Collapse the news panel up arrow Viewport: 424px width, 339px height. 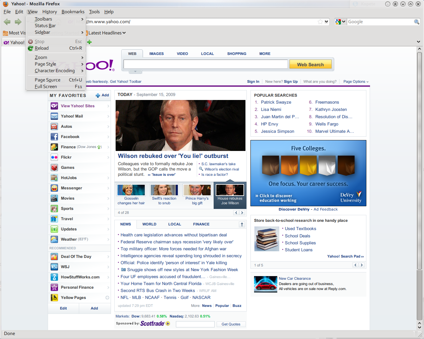coord(242,224)
